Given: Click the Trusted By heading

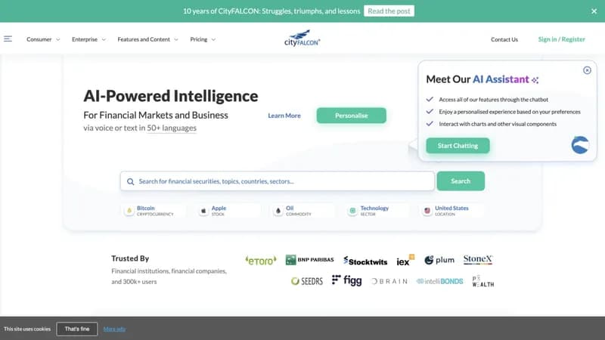Looking at the screenshot, I should coord(130,258).
